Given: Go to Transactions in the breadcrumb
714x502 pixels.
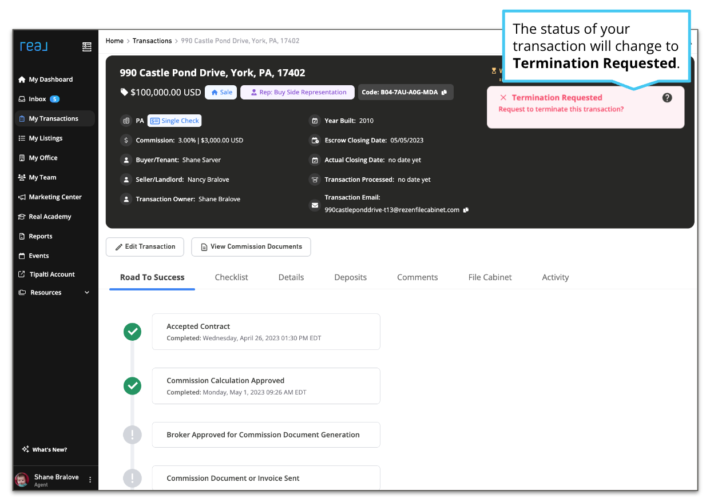Looking at the screenshot, I should (x=152, y=41).
